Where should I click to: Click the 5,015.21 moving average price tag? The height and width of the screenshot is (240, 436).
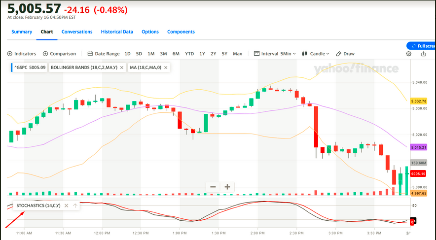(419, 147)
